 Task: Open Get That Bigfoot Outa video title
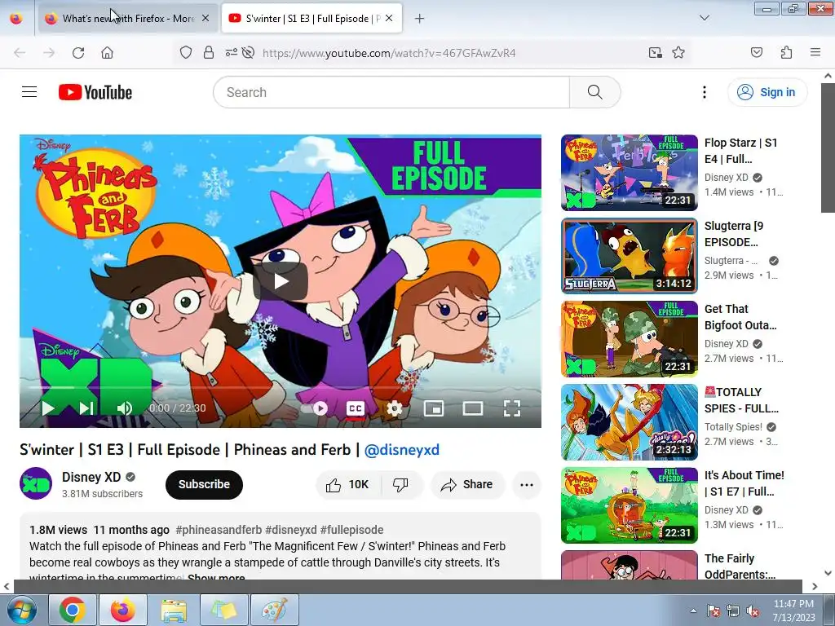740,317
